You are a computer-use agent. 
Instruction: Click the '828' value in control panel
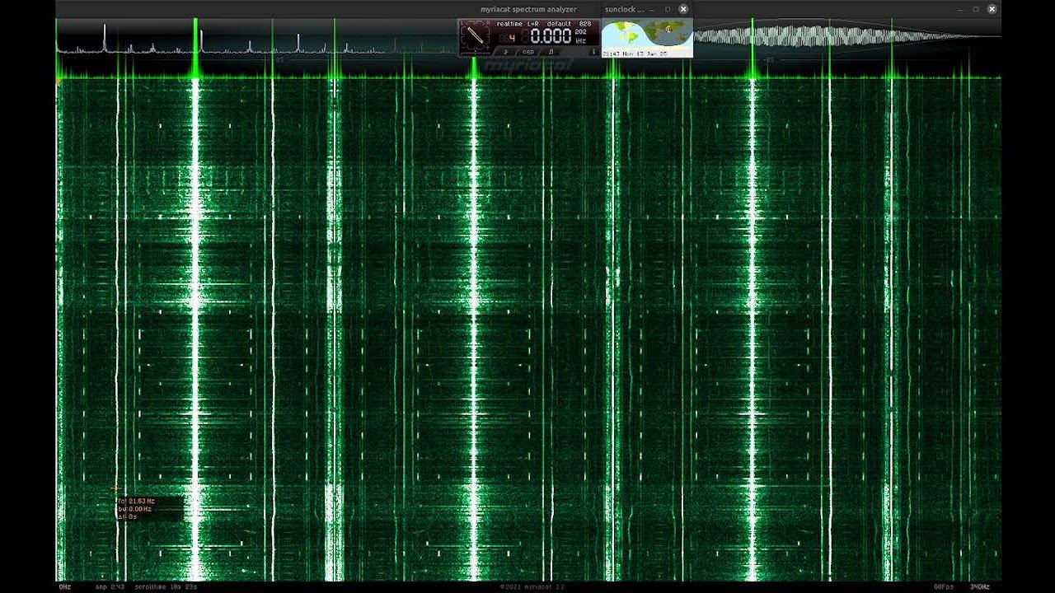(584, 24)
